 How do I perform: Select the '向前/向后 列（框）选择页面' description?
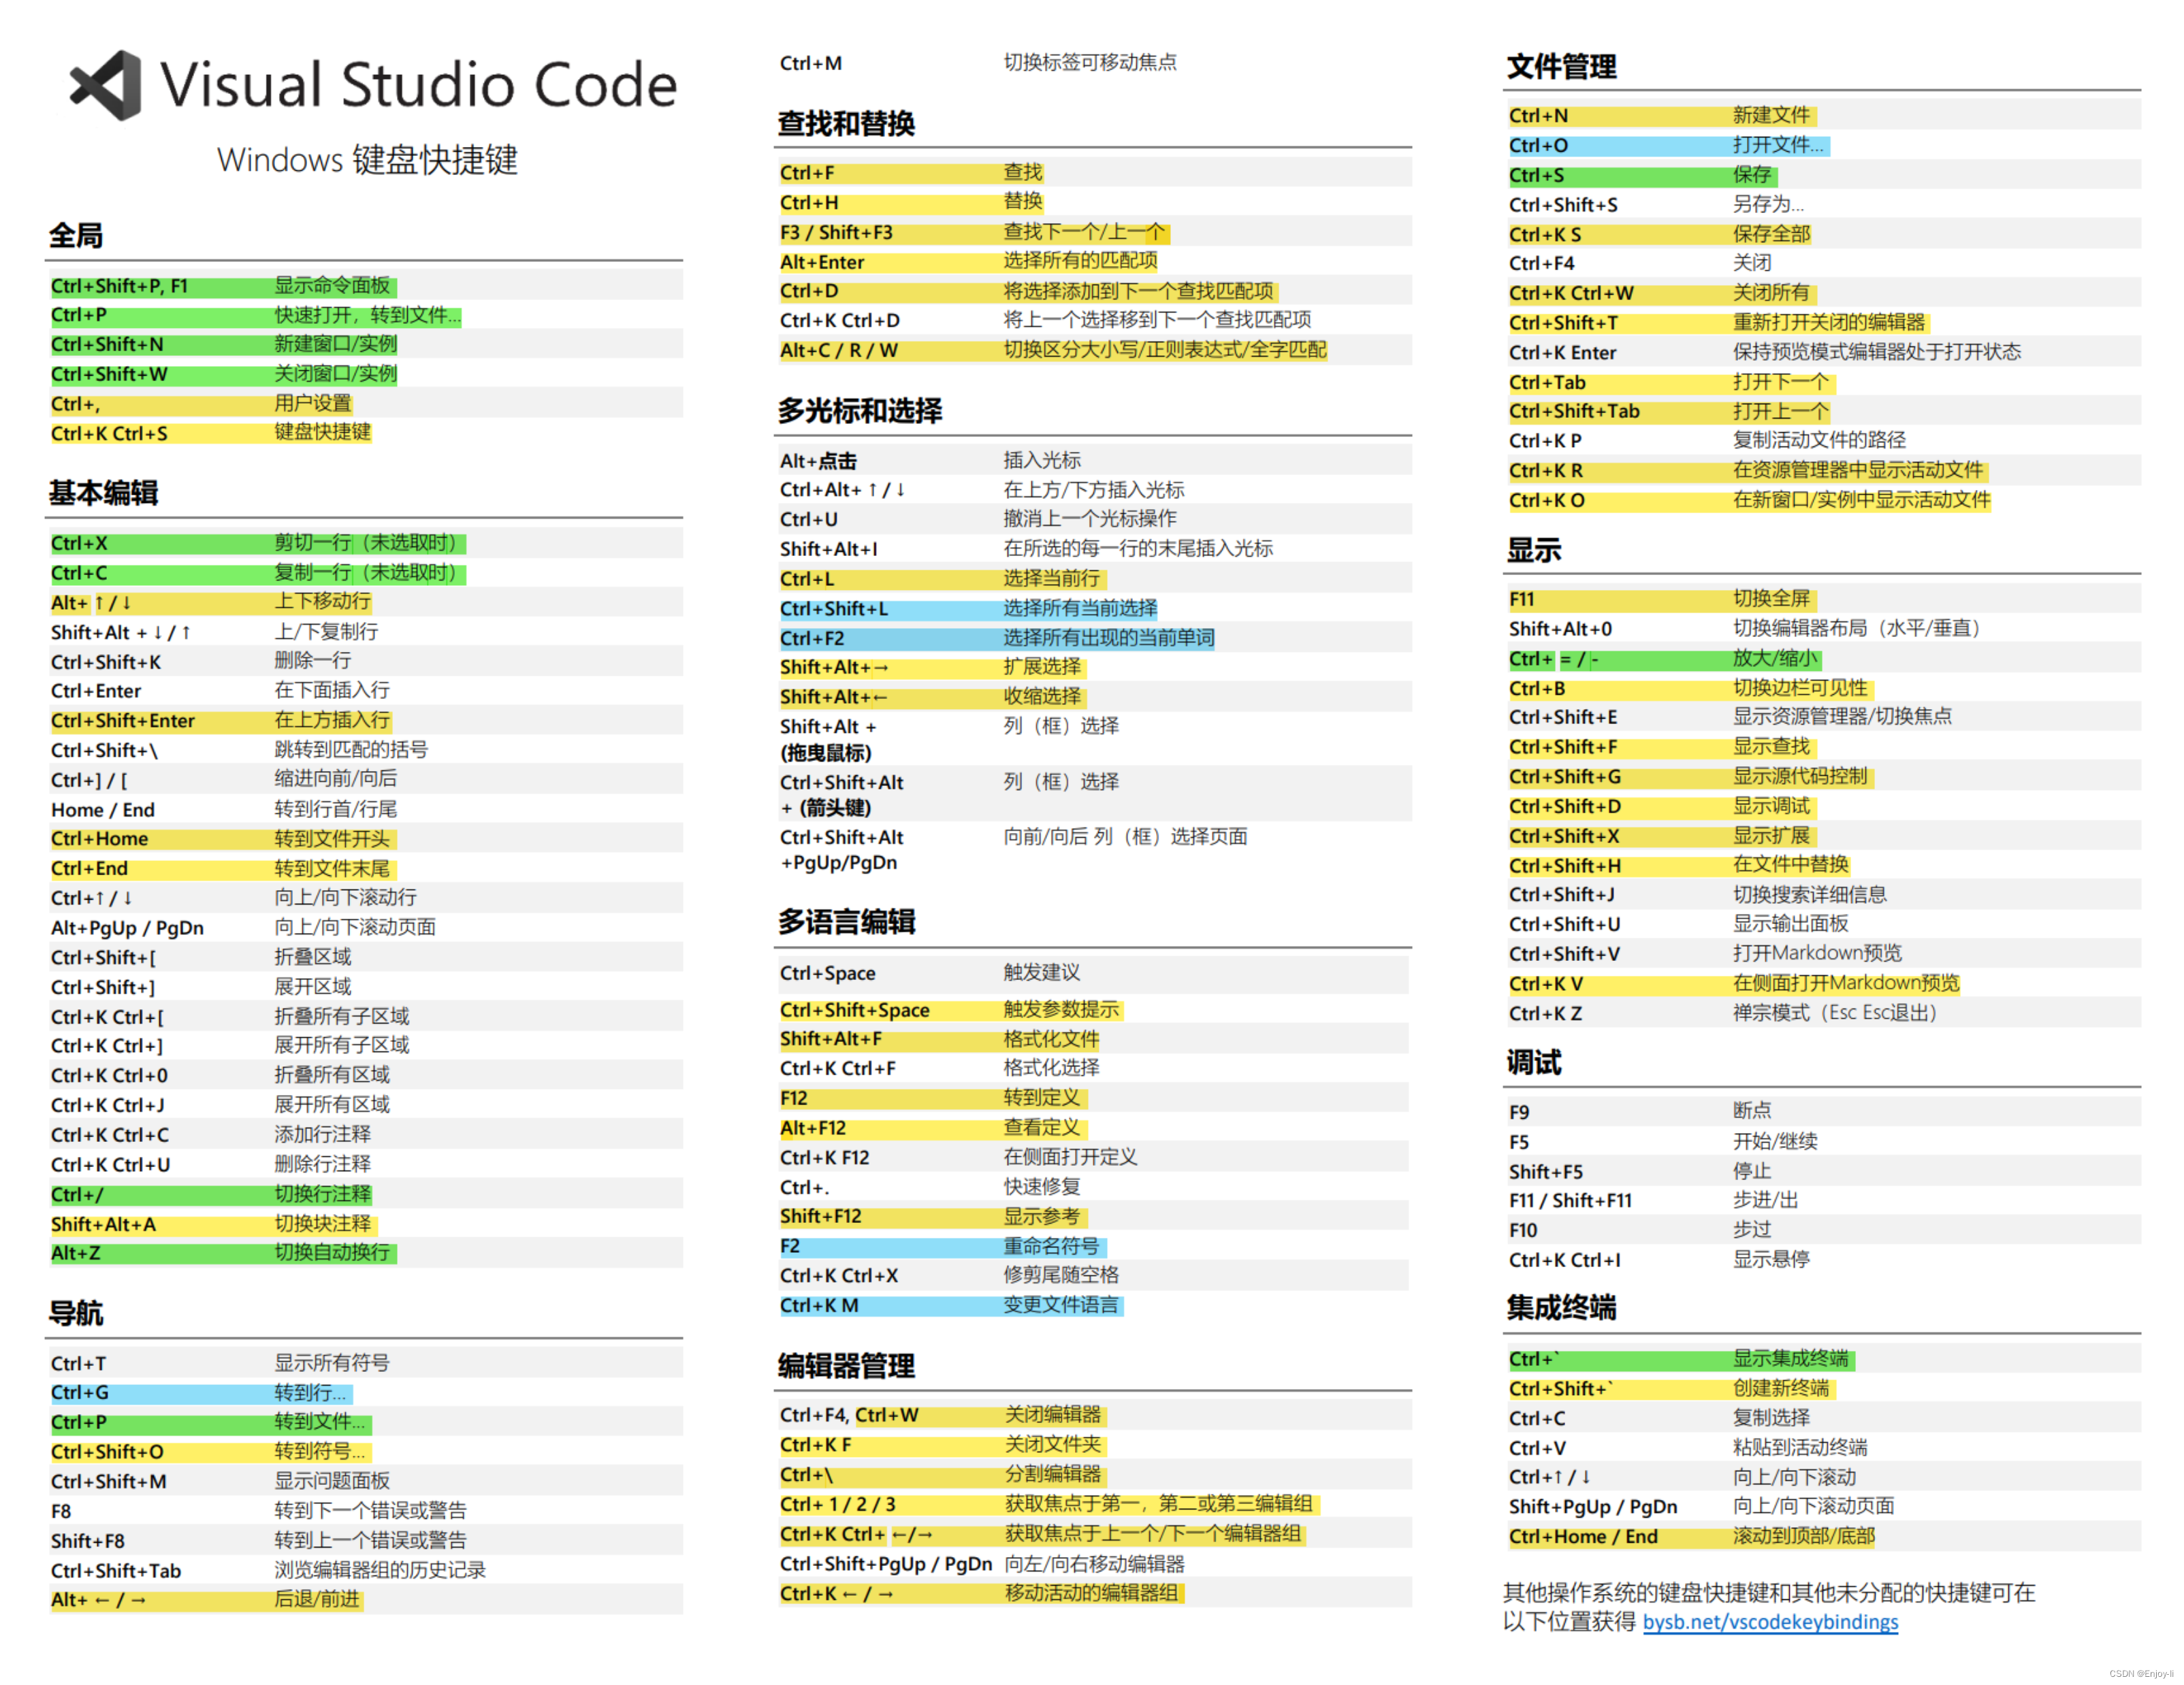click(x=1125, y=836)
